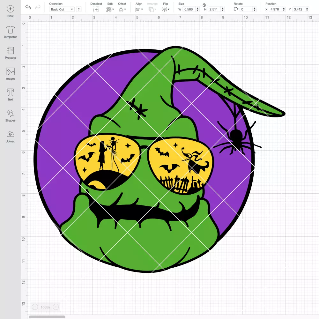Click the Position Y input field
Image resolution: width=319 pixels, height=319 pixels.
[x=299, y=9]
